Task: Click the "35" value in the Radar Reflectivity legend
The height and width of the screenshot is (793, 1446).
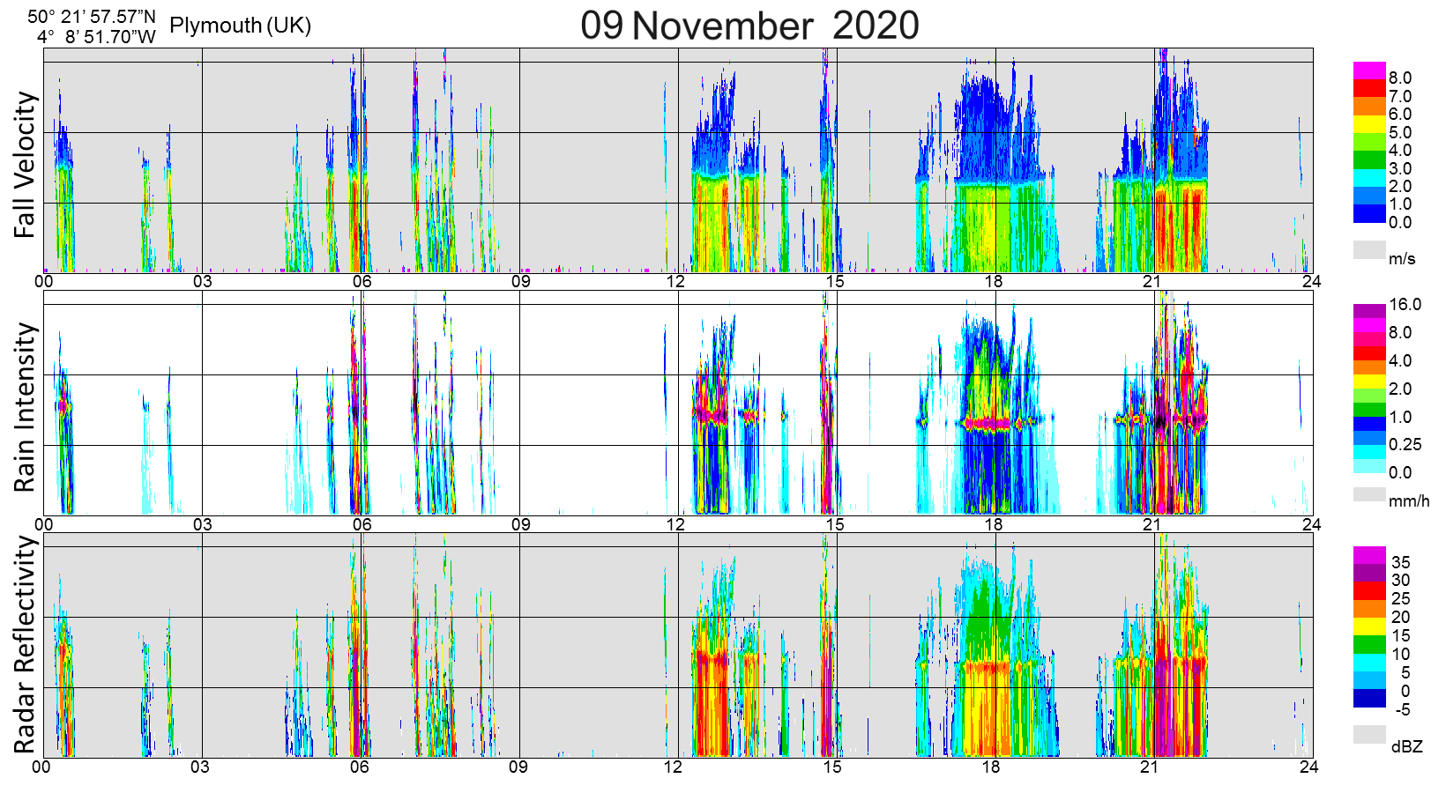Action: pos(1401,562)
